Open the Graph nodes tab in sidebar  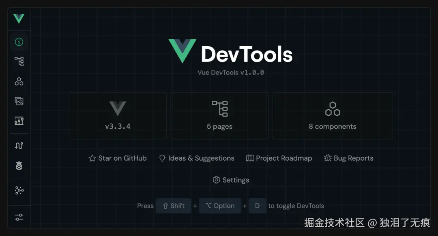[19, 190]
